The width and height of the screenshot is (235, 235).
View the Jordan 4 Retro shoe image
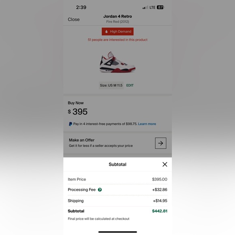tap(117, 62)
